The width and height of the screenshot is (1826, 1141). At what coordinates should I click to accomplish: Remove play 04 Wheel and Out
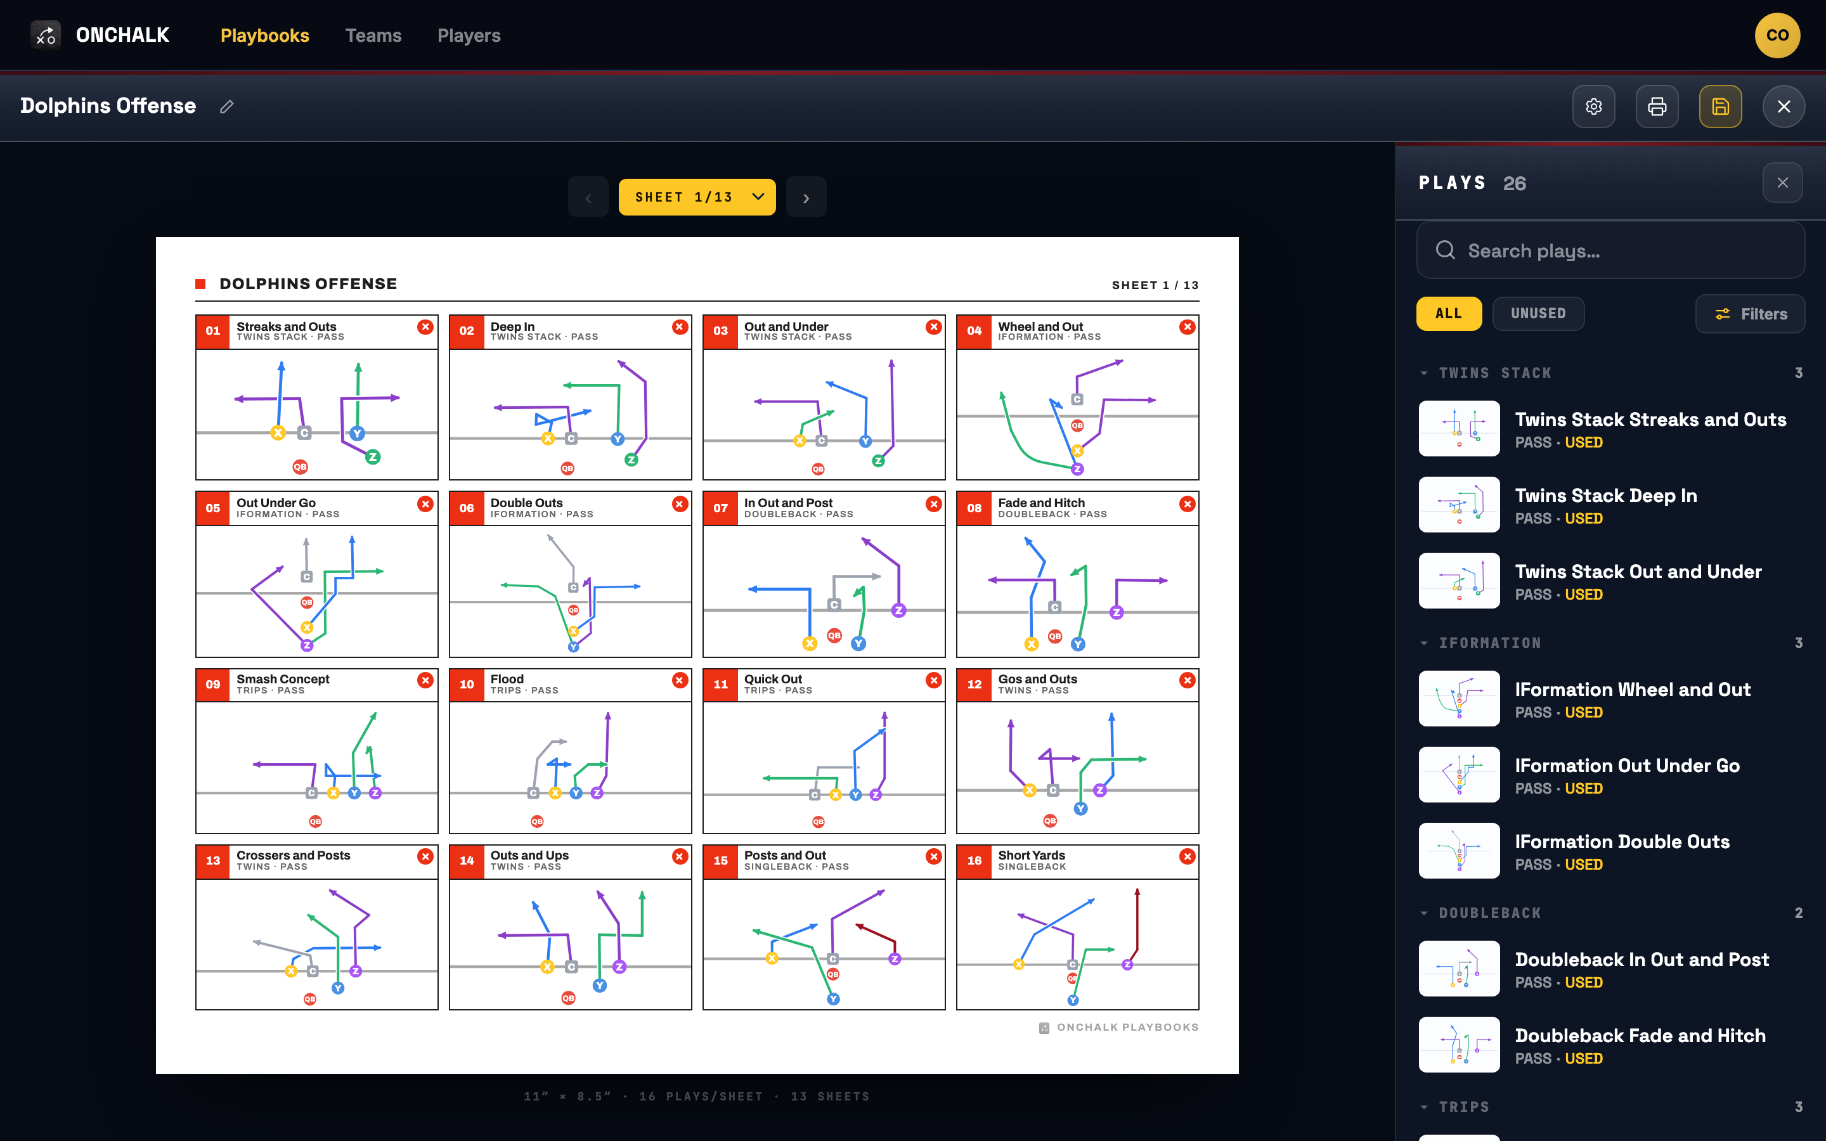tap(1188, 326)
